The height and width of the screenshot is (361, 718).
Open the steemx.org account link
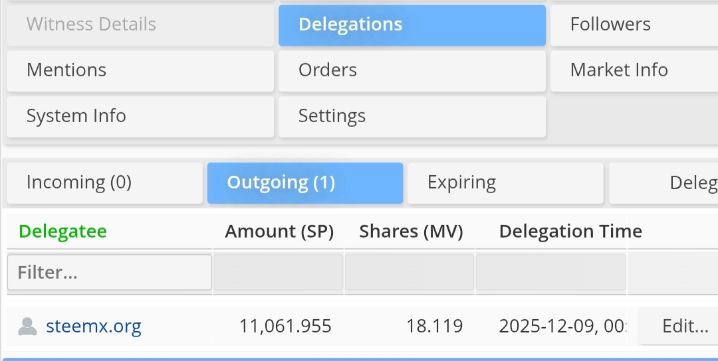pos(94,326)
